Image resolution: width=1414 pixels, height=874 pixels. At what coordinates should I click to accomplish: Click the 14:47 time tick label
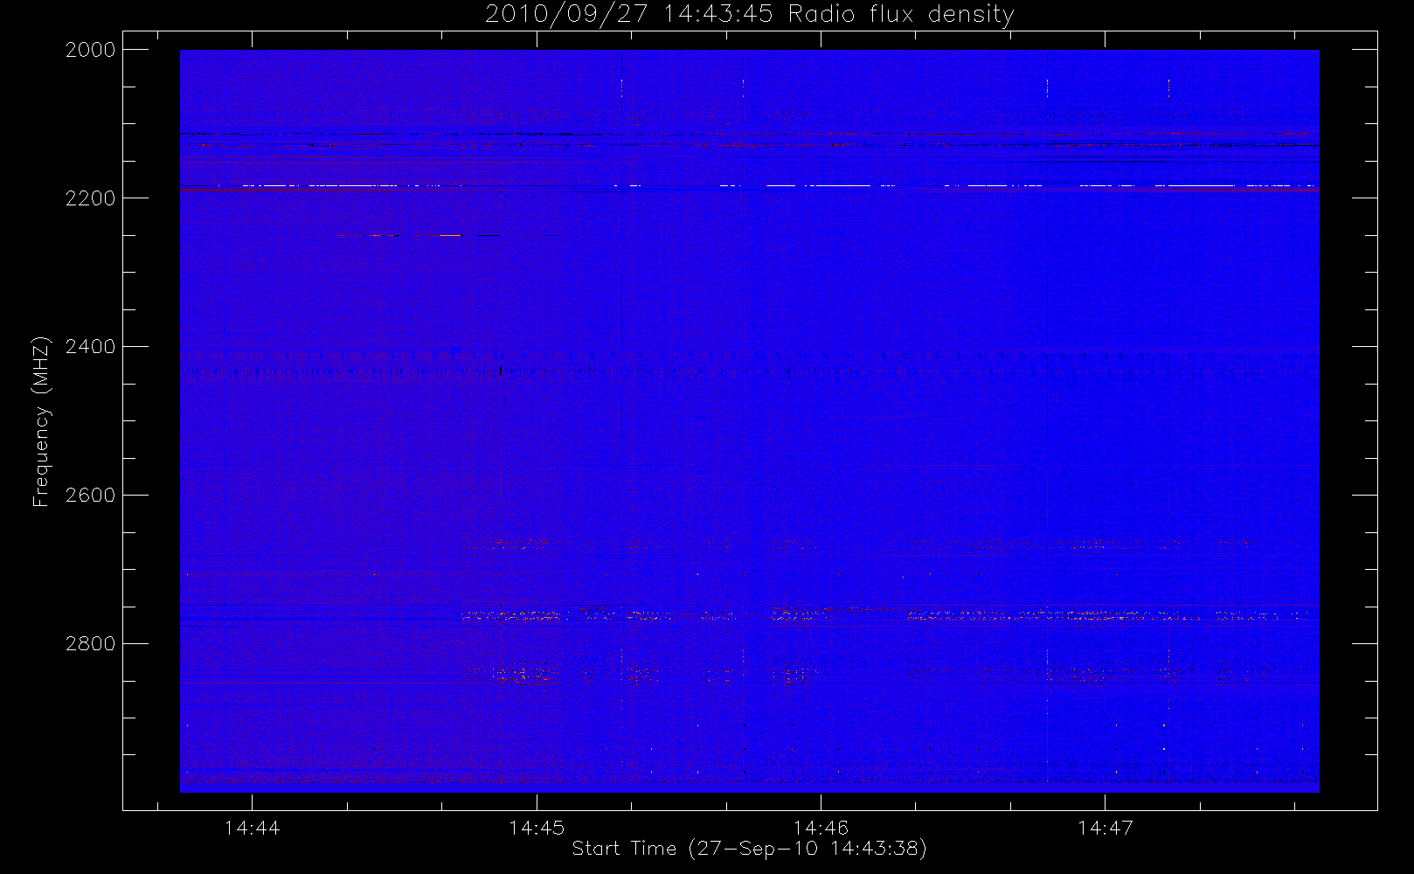(1105, 827)
